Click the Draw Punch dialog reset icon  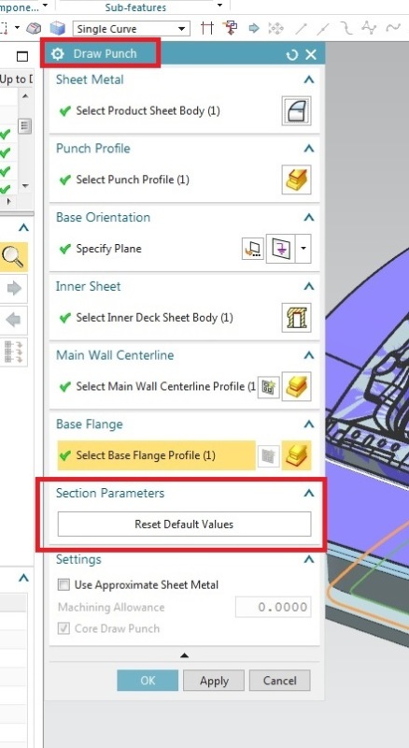[291, 54]
